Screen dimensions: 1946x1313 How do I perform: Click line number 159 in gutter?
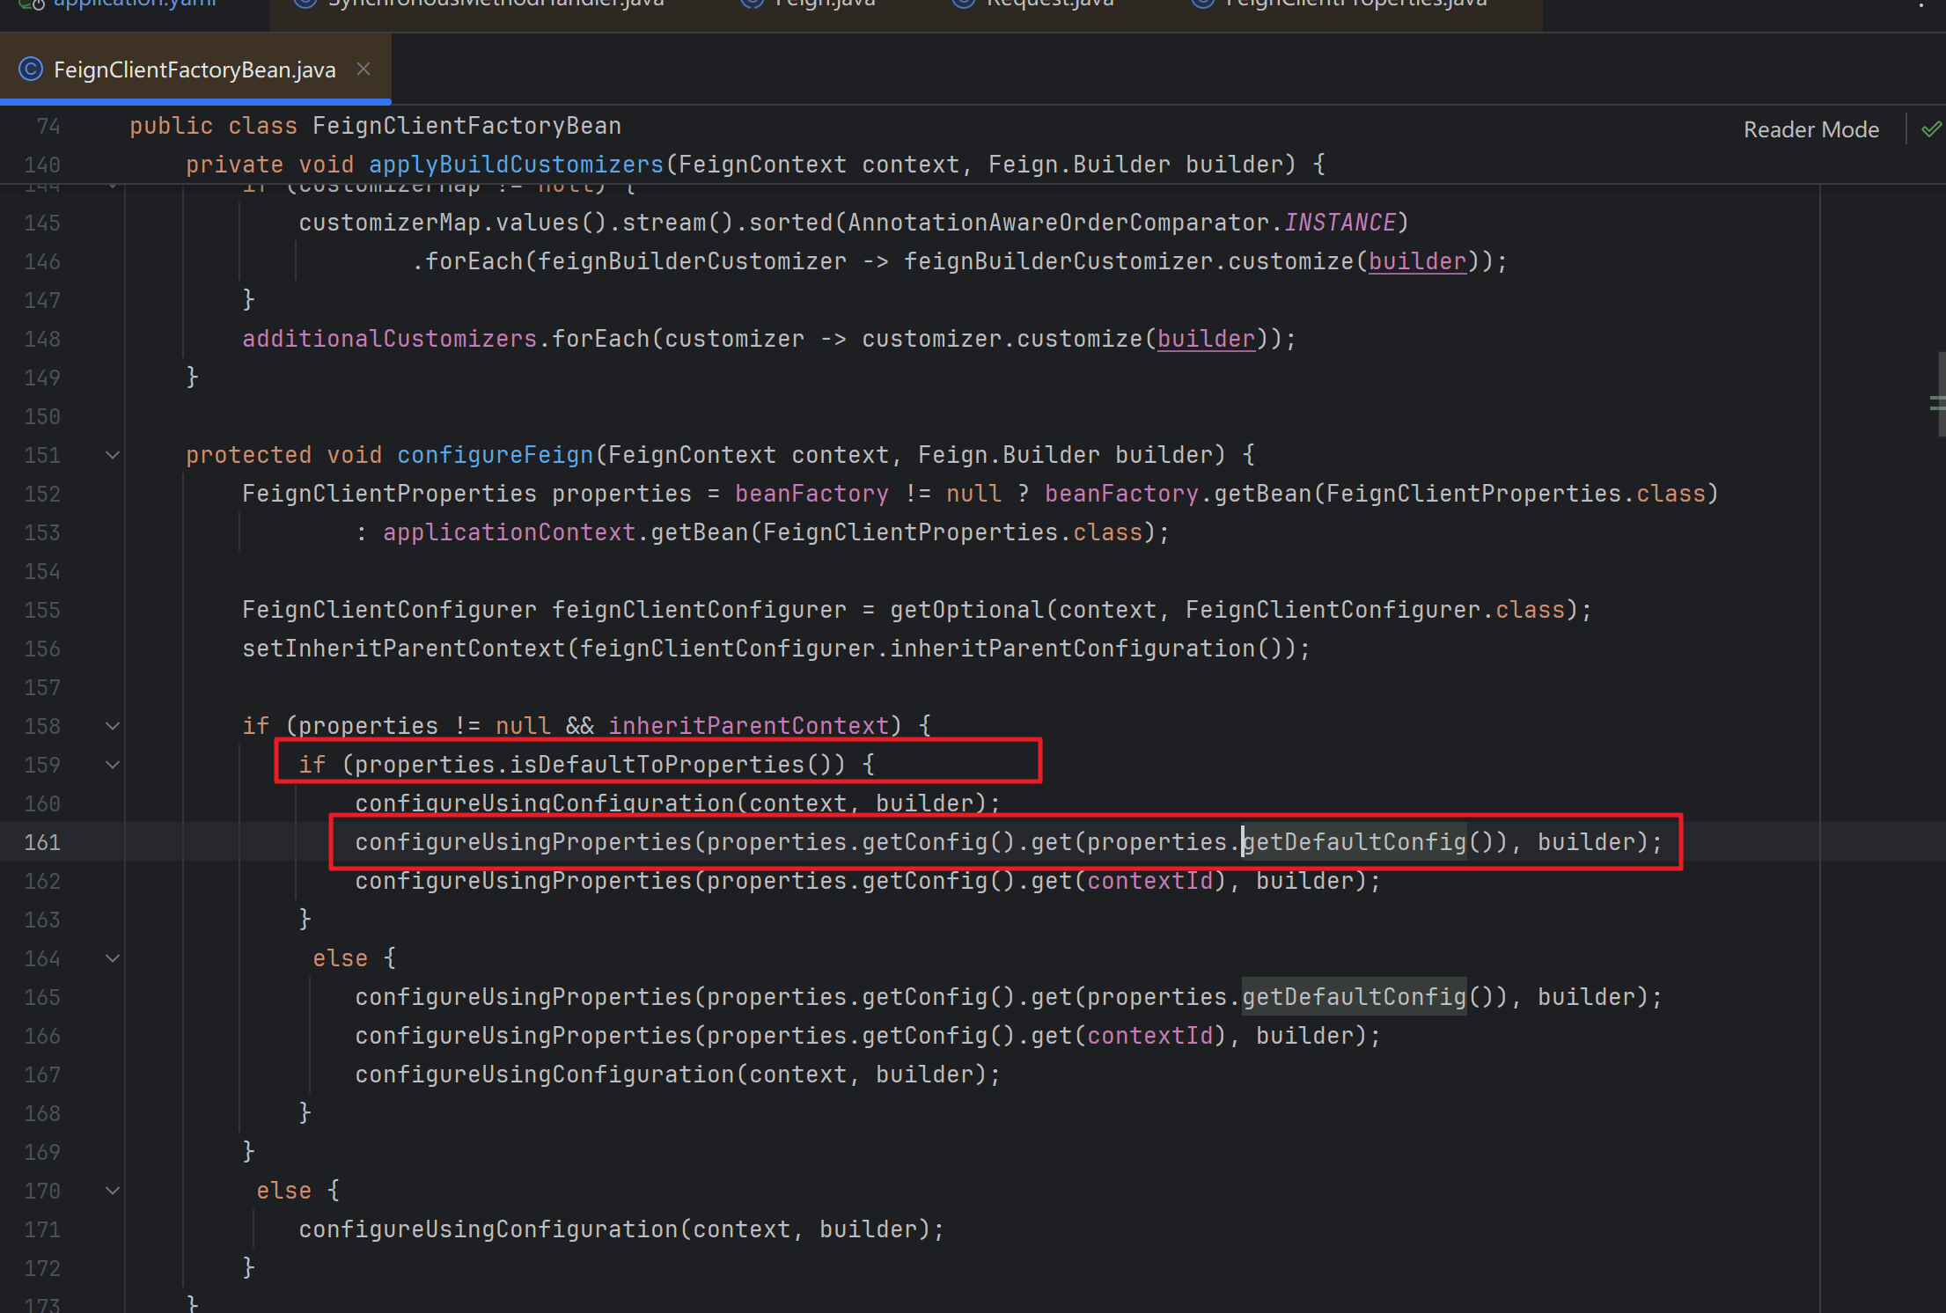pyautogui.click(x=42, y=765)
